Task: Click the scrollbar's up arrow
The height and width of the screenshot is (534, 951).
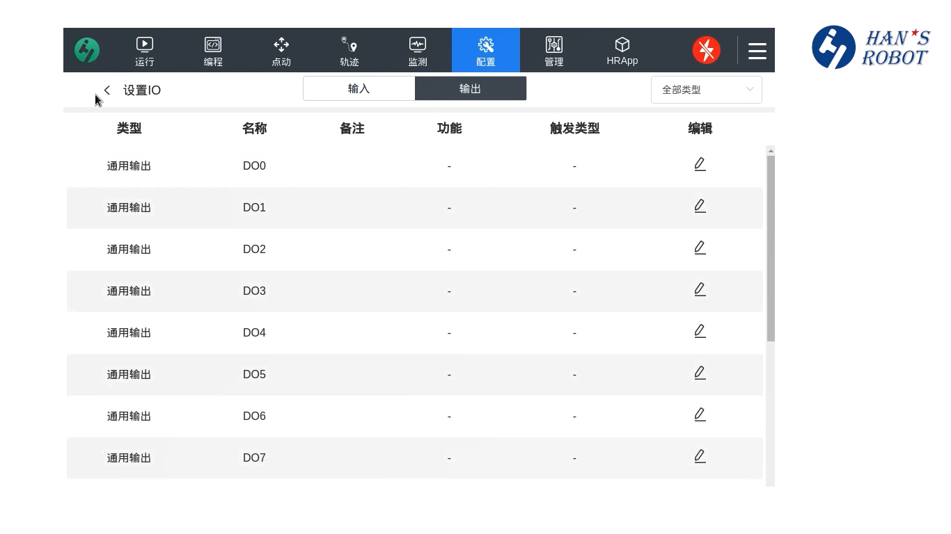Action: (x=771, y=150)
